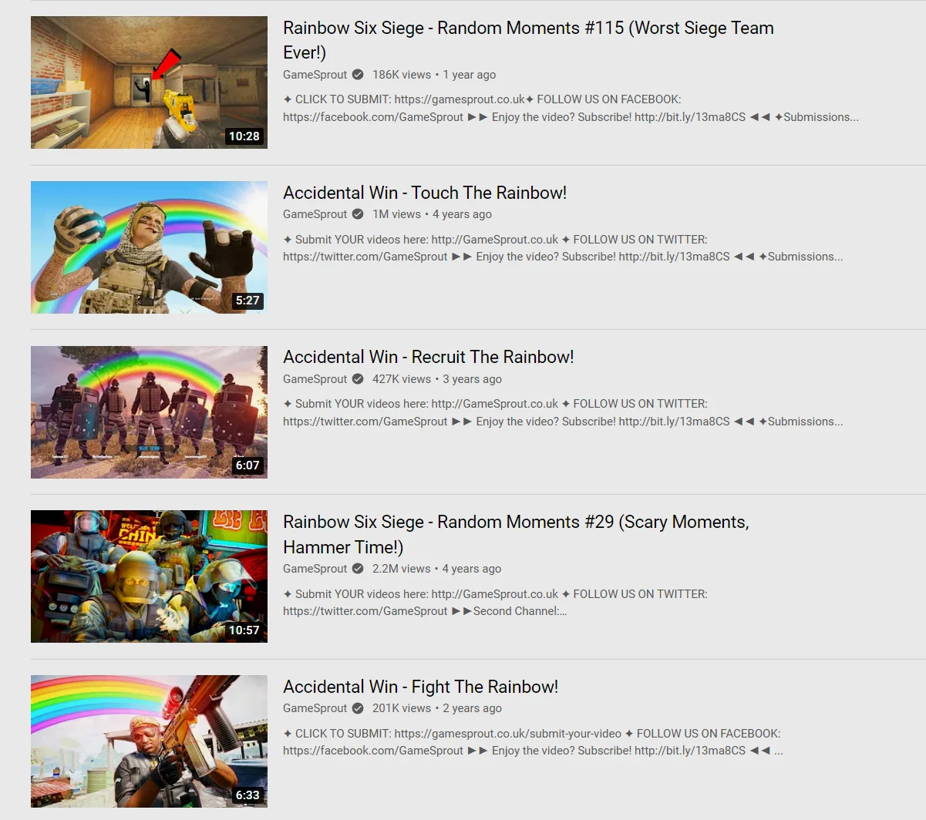Open the Random Moments #29 video thumbnail
This screenshot has height=820, width=926.
coord(149,576)
